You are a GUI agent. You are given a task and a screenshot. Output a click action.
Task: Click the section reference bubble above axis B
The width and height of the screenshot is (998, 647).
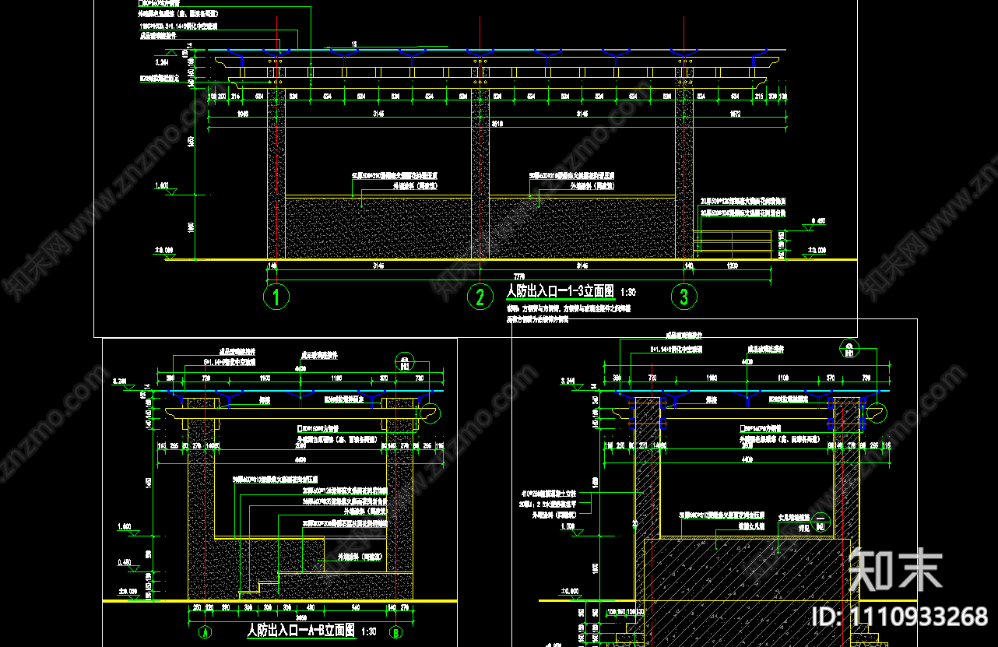[x=405, y=361]
